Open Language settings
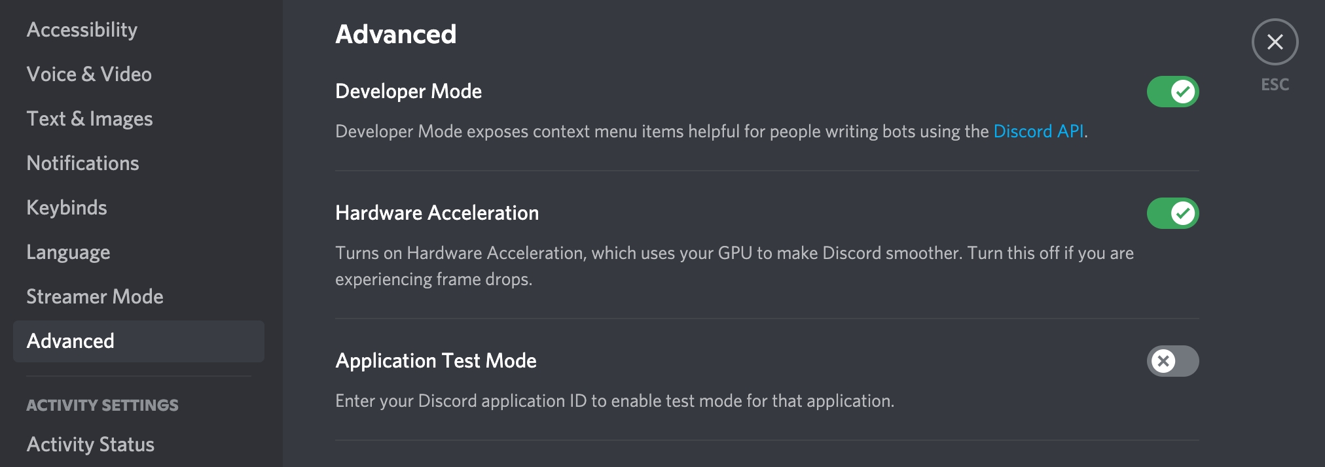This screenshot has height=467, width=1325. tap(68, 252)
